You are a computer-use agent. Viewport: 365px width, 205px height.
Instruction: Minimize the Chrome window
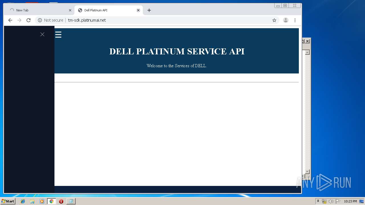278,5
